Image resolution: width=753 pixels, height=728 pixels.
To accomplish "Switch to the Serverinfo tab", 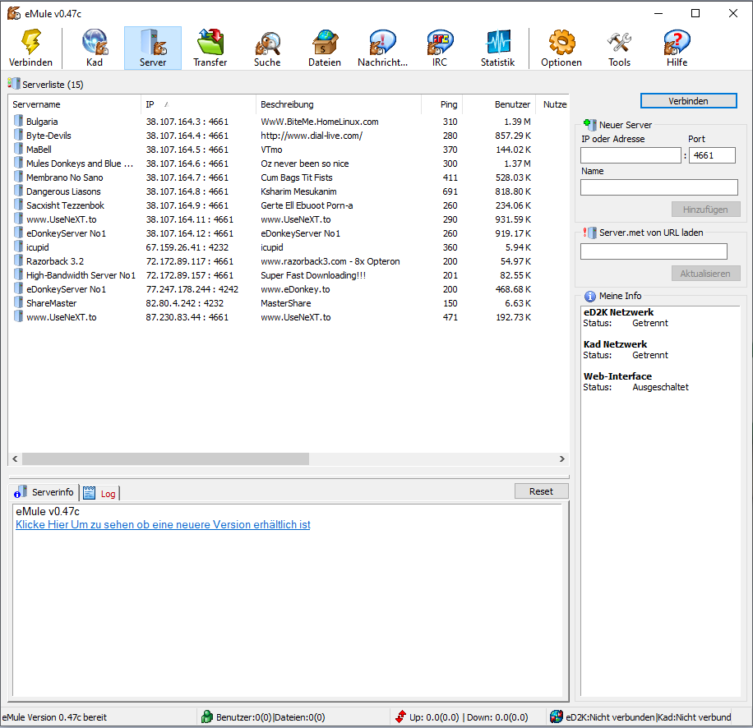I will click(x=44, y=492).
